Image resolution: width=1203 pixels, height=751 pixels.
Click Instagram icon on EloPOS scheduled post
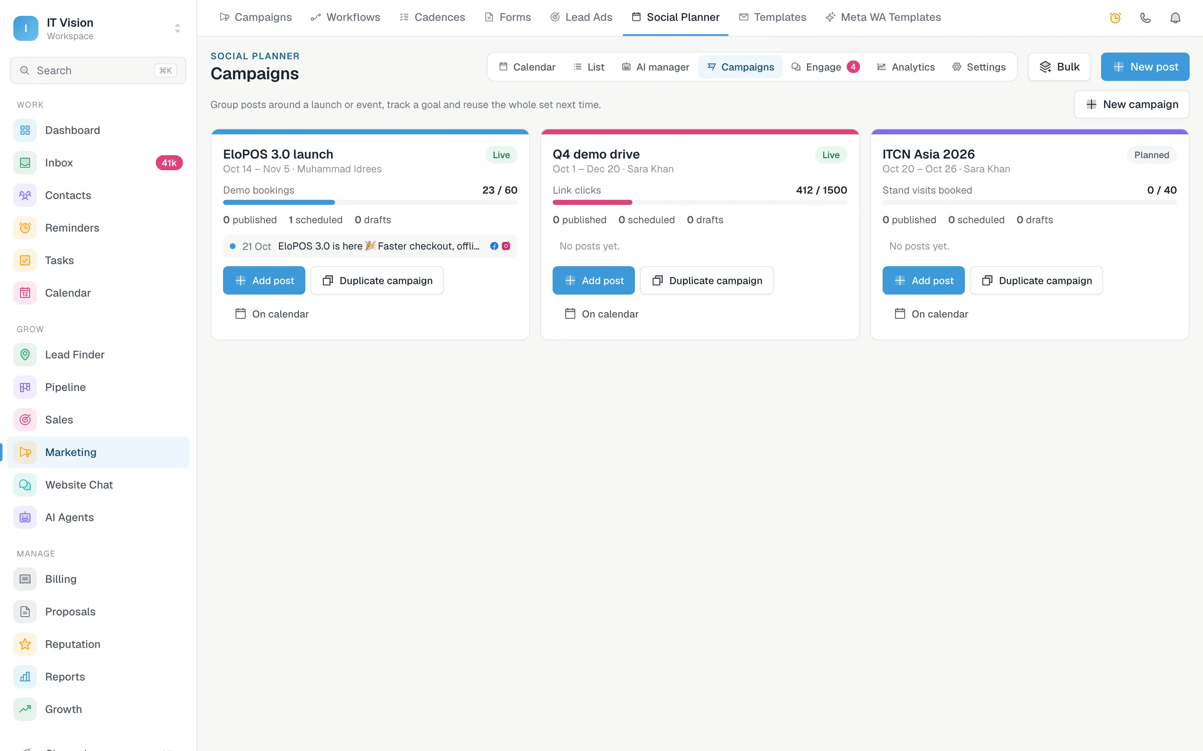(x=506, y=246)
